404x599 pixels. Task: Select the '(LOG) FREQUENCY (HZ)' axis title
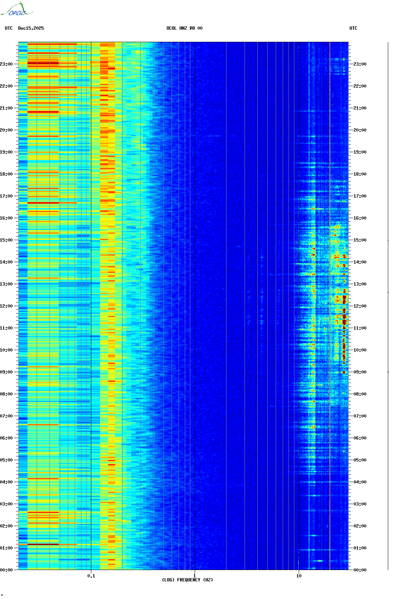click(x=187, y=580)
